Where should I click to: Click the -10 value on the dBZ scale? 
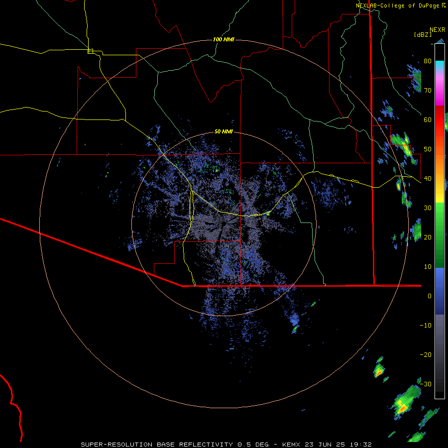point(426,326)
